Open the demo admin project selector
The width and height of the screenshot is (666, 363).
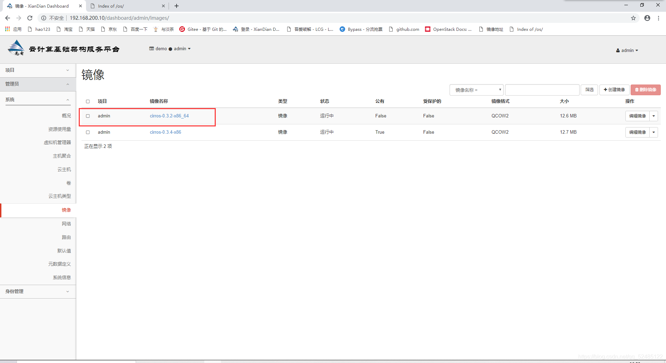coord(170,49)
